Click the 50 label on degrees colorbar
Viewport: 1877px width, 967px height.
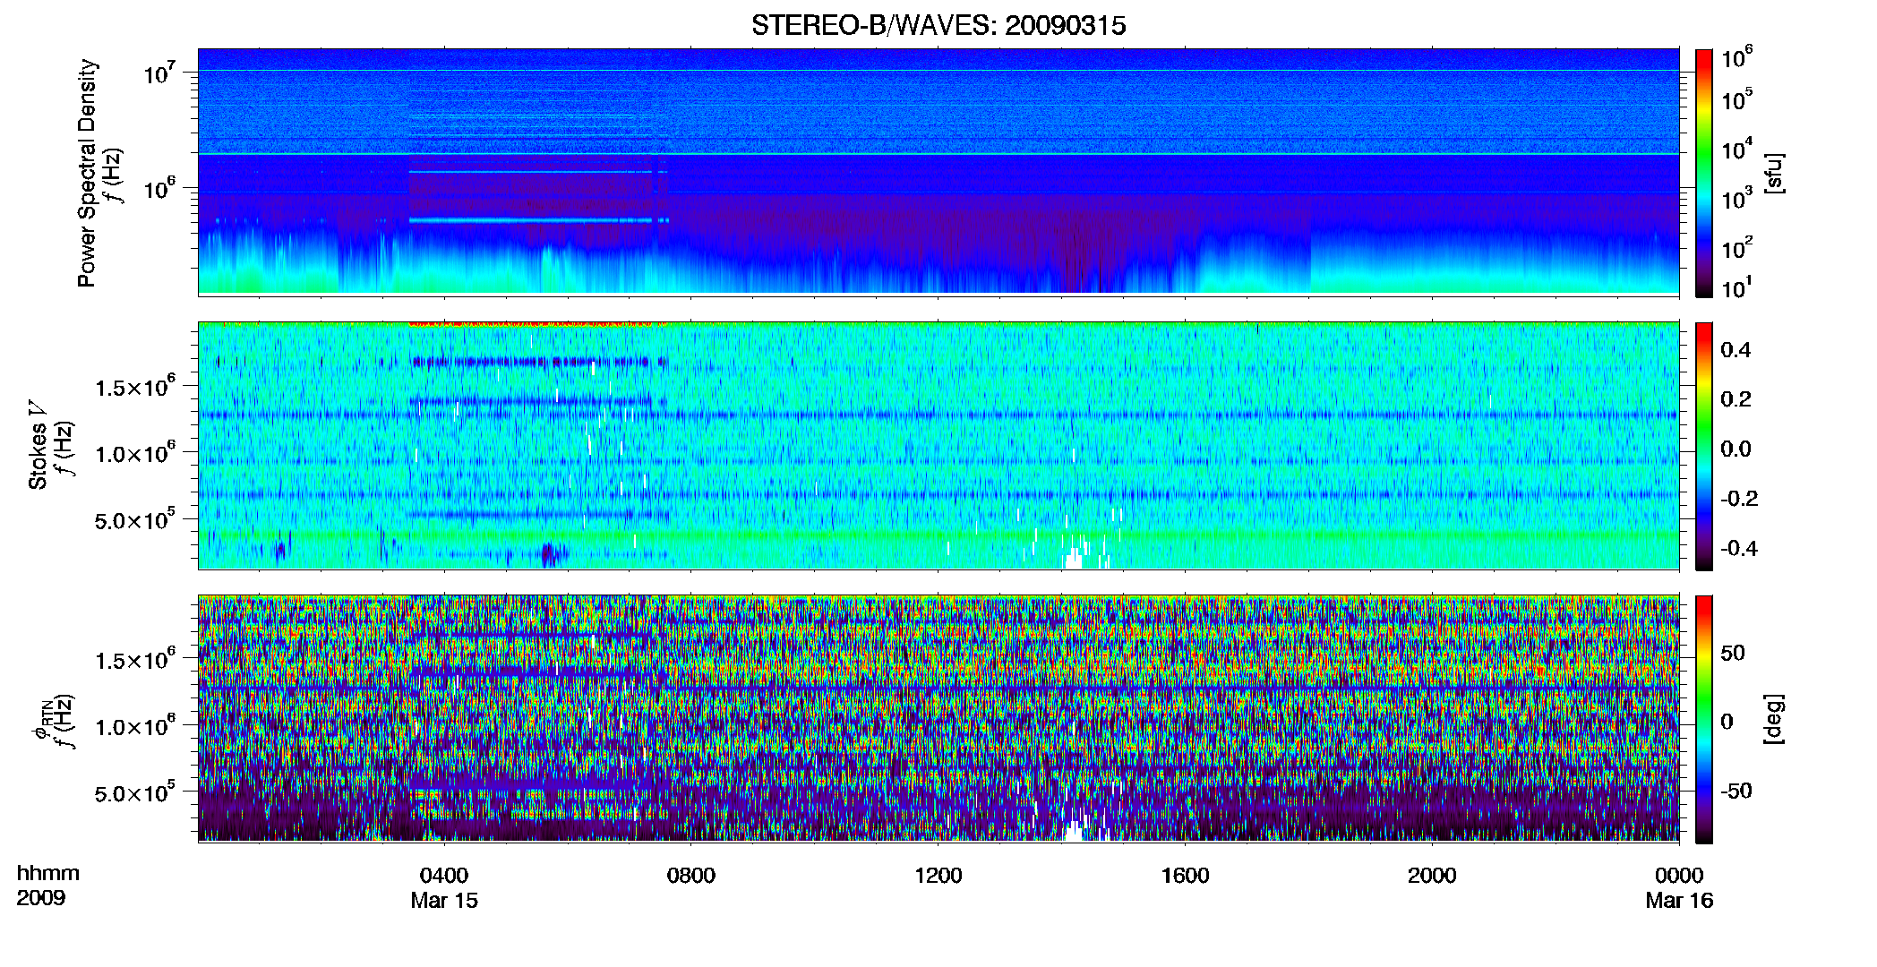(1732, 653)
